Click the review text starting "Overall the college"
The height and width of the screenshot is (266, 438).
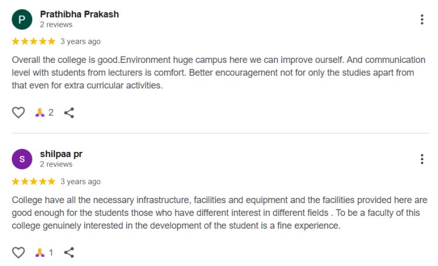coord(217,73)
